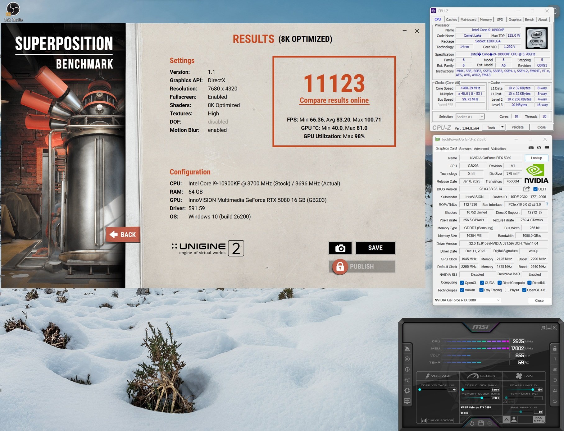
Task: Click the Compare results online link
Action: [x=334, y=100]
